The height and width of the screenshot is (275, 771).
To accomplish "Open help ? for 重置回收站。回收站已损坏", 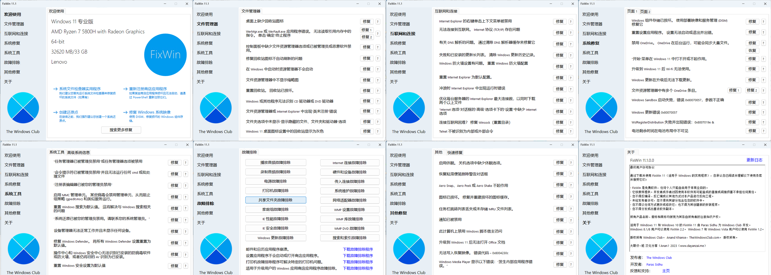I will pos(378,90).
